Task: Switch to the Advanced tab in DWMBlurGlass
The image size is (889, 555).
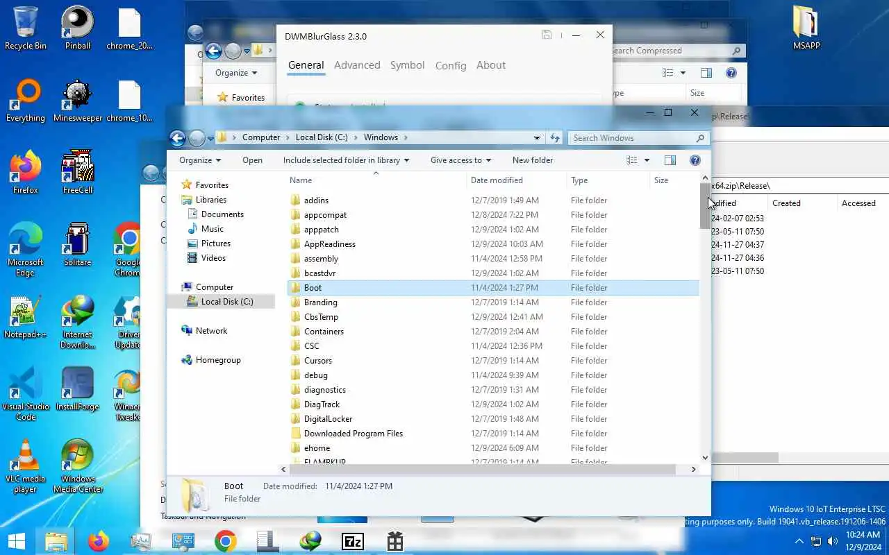Action: coord(357,65)
